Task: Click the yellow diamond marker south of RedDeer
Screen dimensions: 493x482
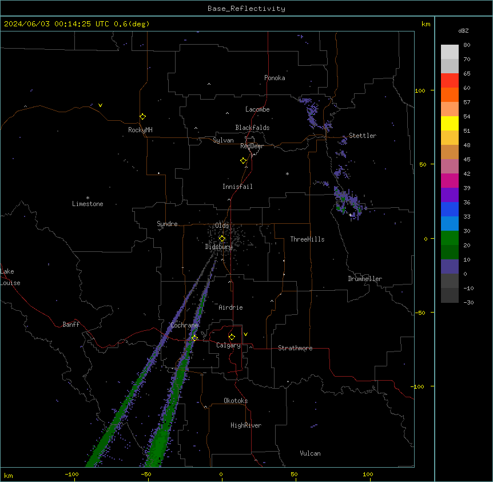Action: pos(243,160)
